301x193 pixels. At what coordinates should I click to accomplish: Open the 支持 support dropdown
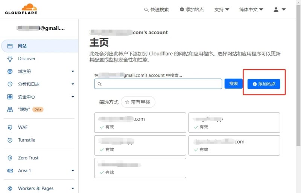pos(222,9)
